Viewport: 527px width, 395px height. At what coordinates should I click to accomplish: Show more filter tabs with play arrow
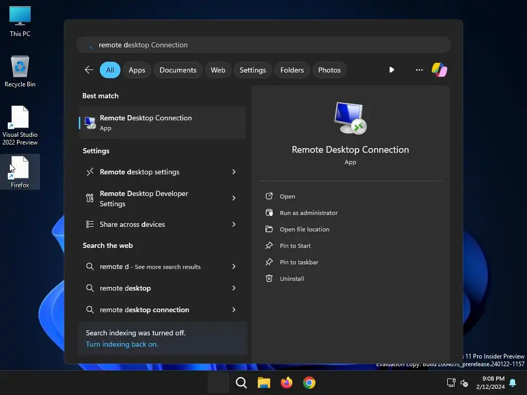coord(392,70)
